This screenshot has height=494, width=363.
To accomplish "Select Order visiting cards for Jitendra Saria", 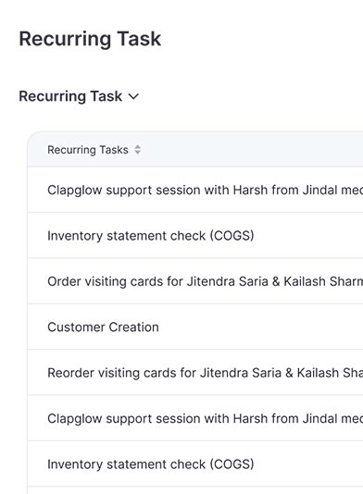I will tap(195, 281).
